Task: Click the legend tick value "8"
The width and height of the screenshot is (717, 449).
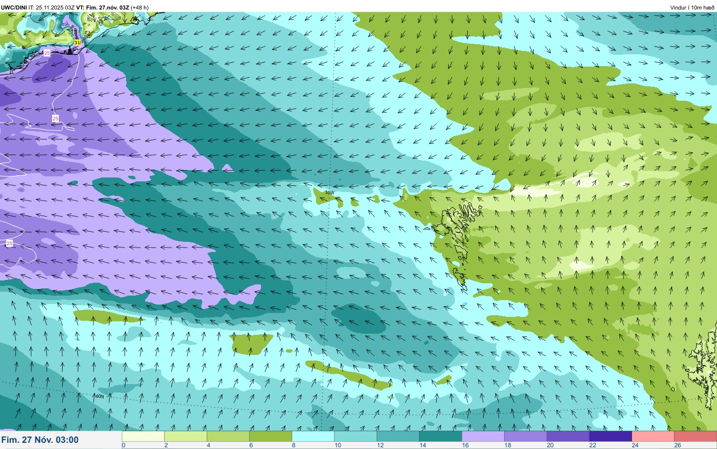Action: pyautogui.click(x=294, y=446)
